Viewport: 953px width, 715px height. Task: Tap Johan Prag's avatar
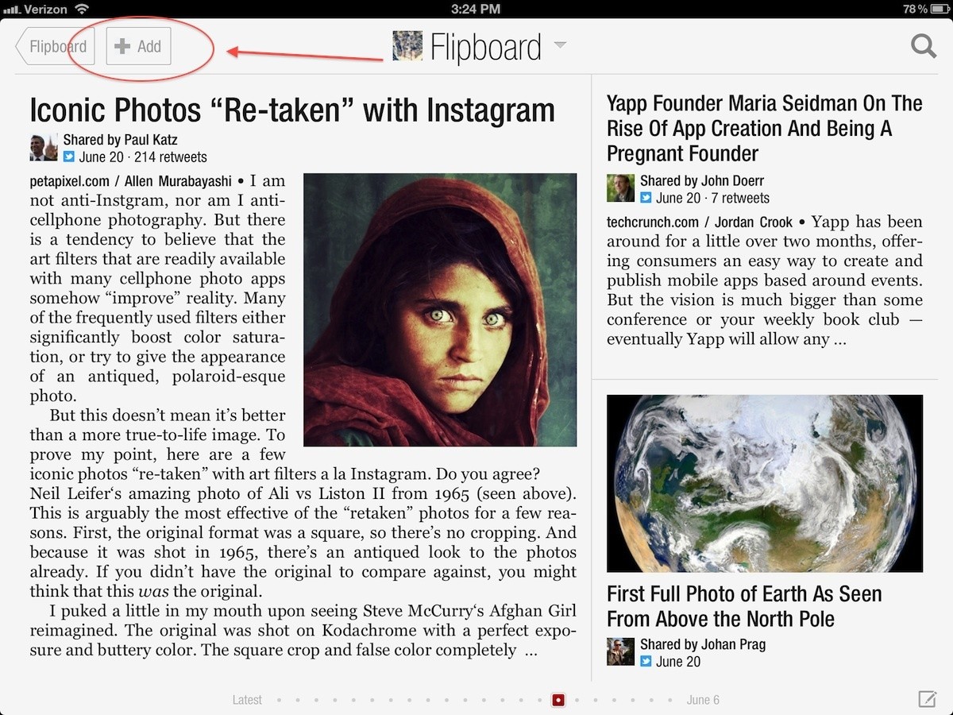click(x=620, y=651)
